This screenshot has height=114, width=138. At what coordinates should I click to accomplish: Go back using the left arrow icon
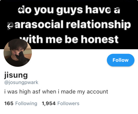tap(10, 27)
